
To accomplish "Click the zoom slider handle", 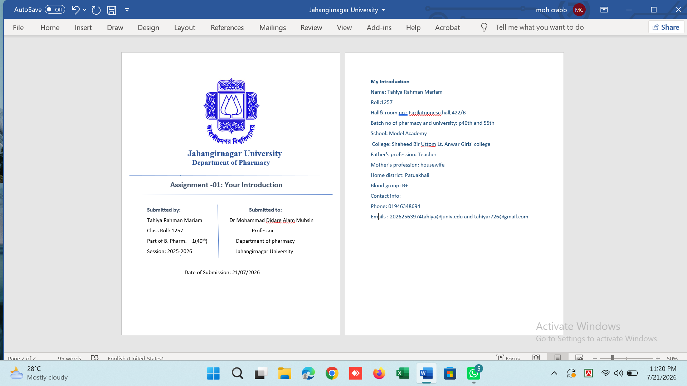I will pyautogui.click(x=613, y=358).
